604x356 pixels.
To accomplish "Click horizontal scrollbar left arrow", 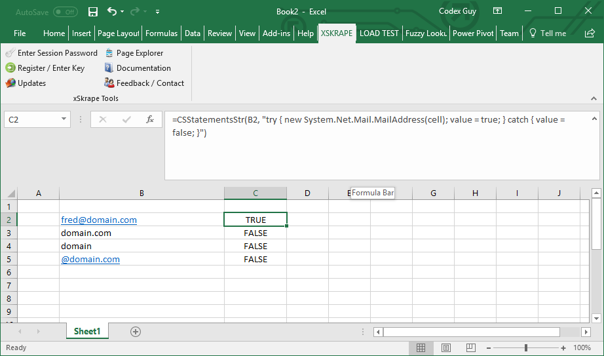I will [x=378, y=332].
